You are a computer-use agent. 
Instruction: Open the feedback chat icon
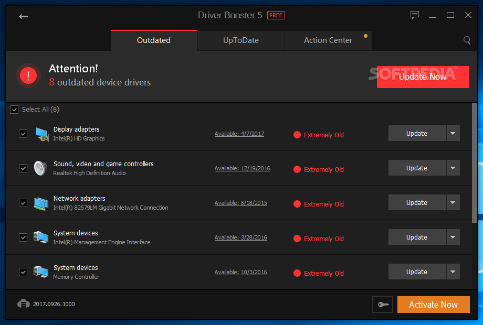415,15
